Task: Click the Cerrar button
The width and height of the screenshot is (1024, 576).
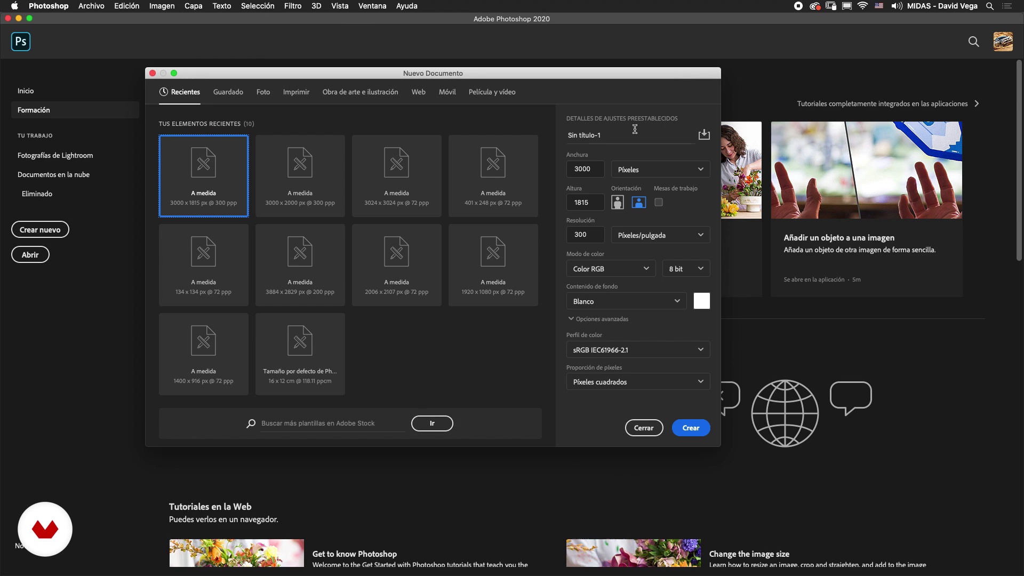Action: point(644,428)
